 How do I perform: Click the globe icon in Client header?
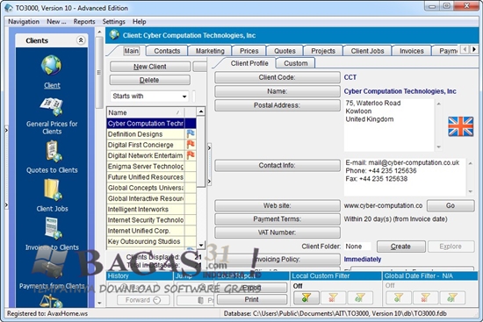(x=114, y=35)
